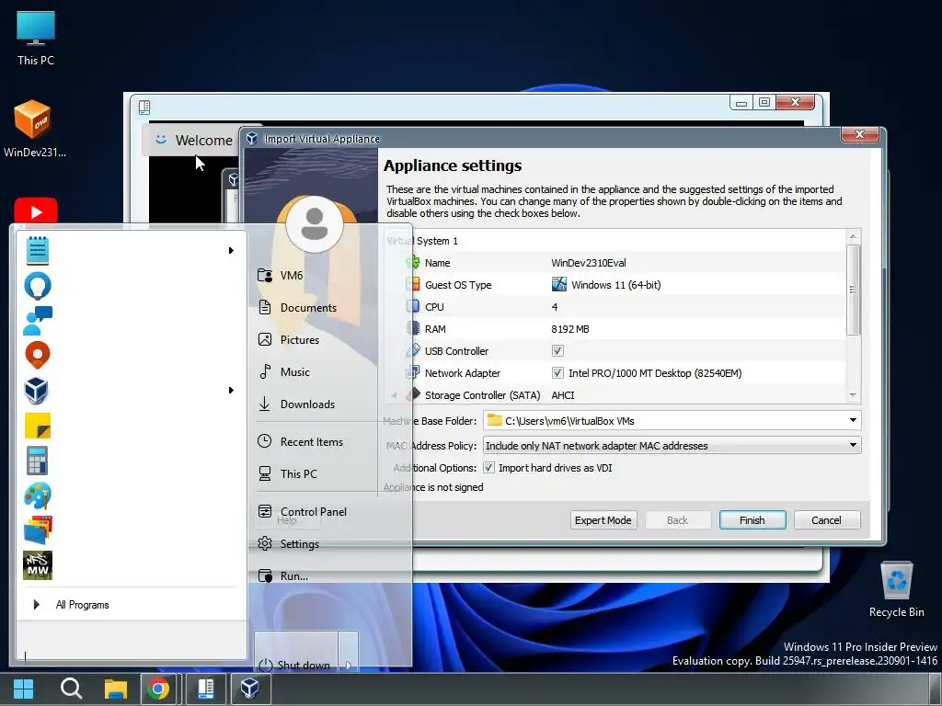Cancel the Import Virtual Appliance wizard
This screenshot has height=706, width=942.
(x=827, y=520)
